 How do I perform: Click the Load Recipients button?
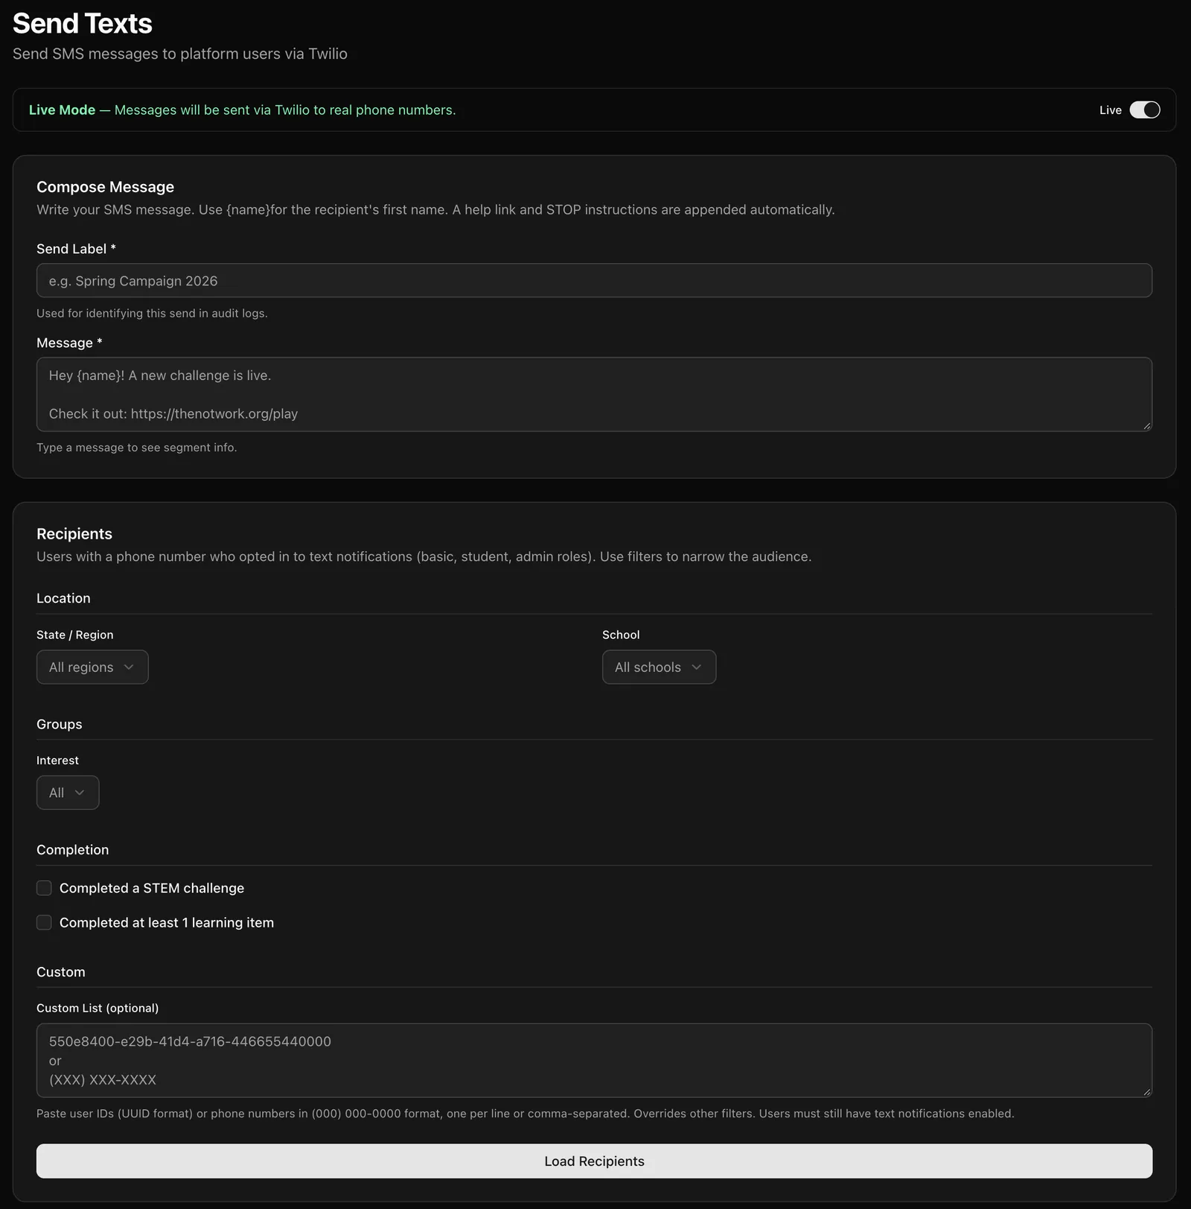click(x=594, y=1161)
